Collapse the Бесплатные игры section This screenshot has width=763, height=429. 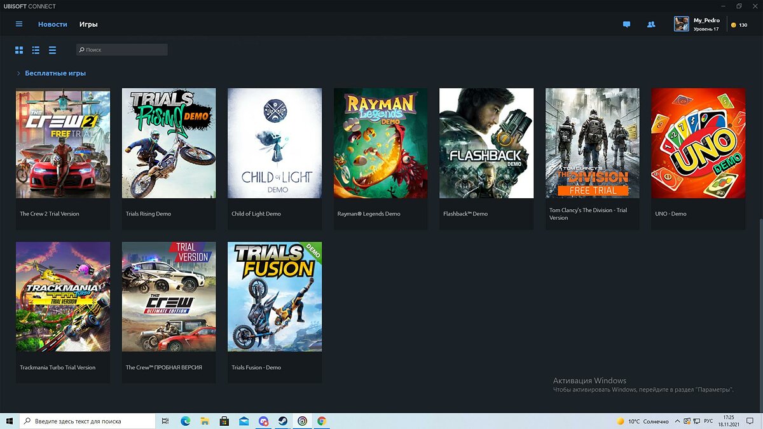coord(18,74)
